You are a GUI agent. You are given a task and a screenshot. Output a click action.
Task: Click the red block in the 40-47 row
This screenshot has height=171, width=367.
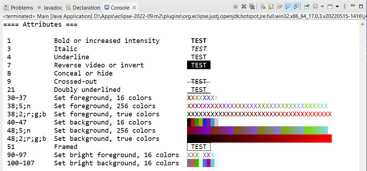pyautogui.click(x=193, y=122)
